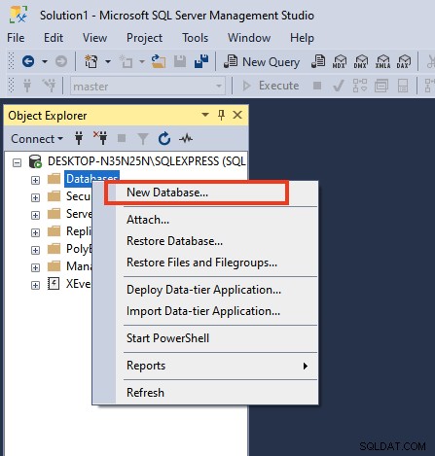The image size is (435, 456).
Task: Choose Start PowerShell from context menu
Action: [205, 338]
